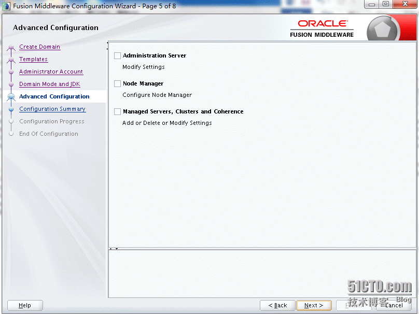This screenshot has height=314, width=419.
Task: Open the Templates step link
Action: coord(33,59)
